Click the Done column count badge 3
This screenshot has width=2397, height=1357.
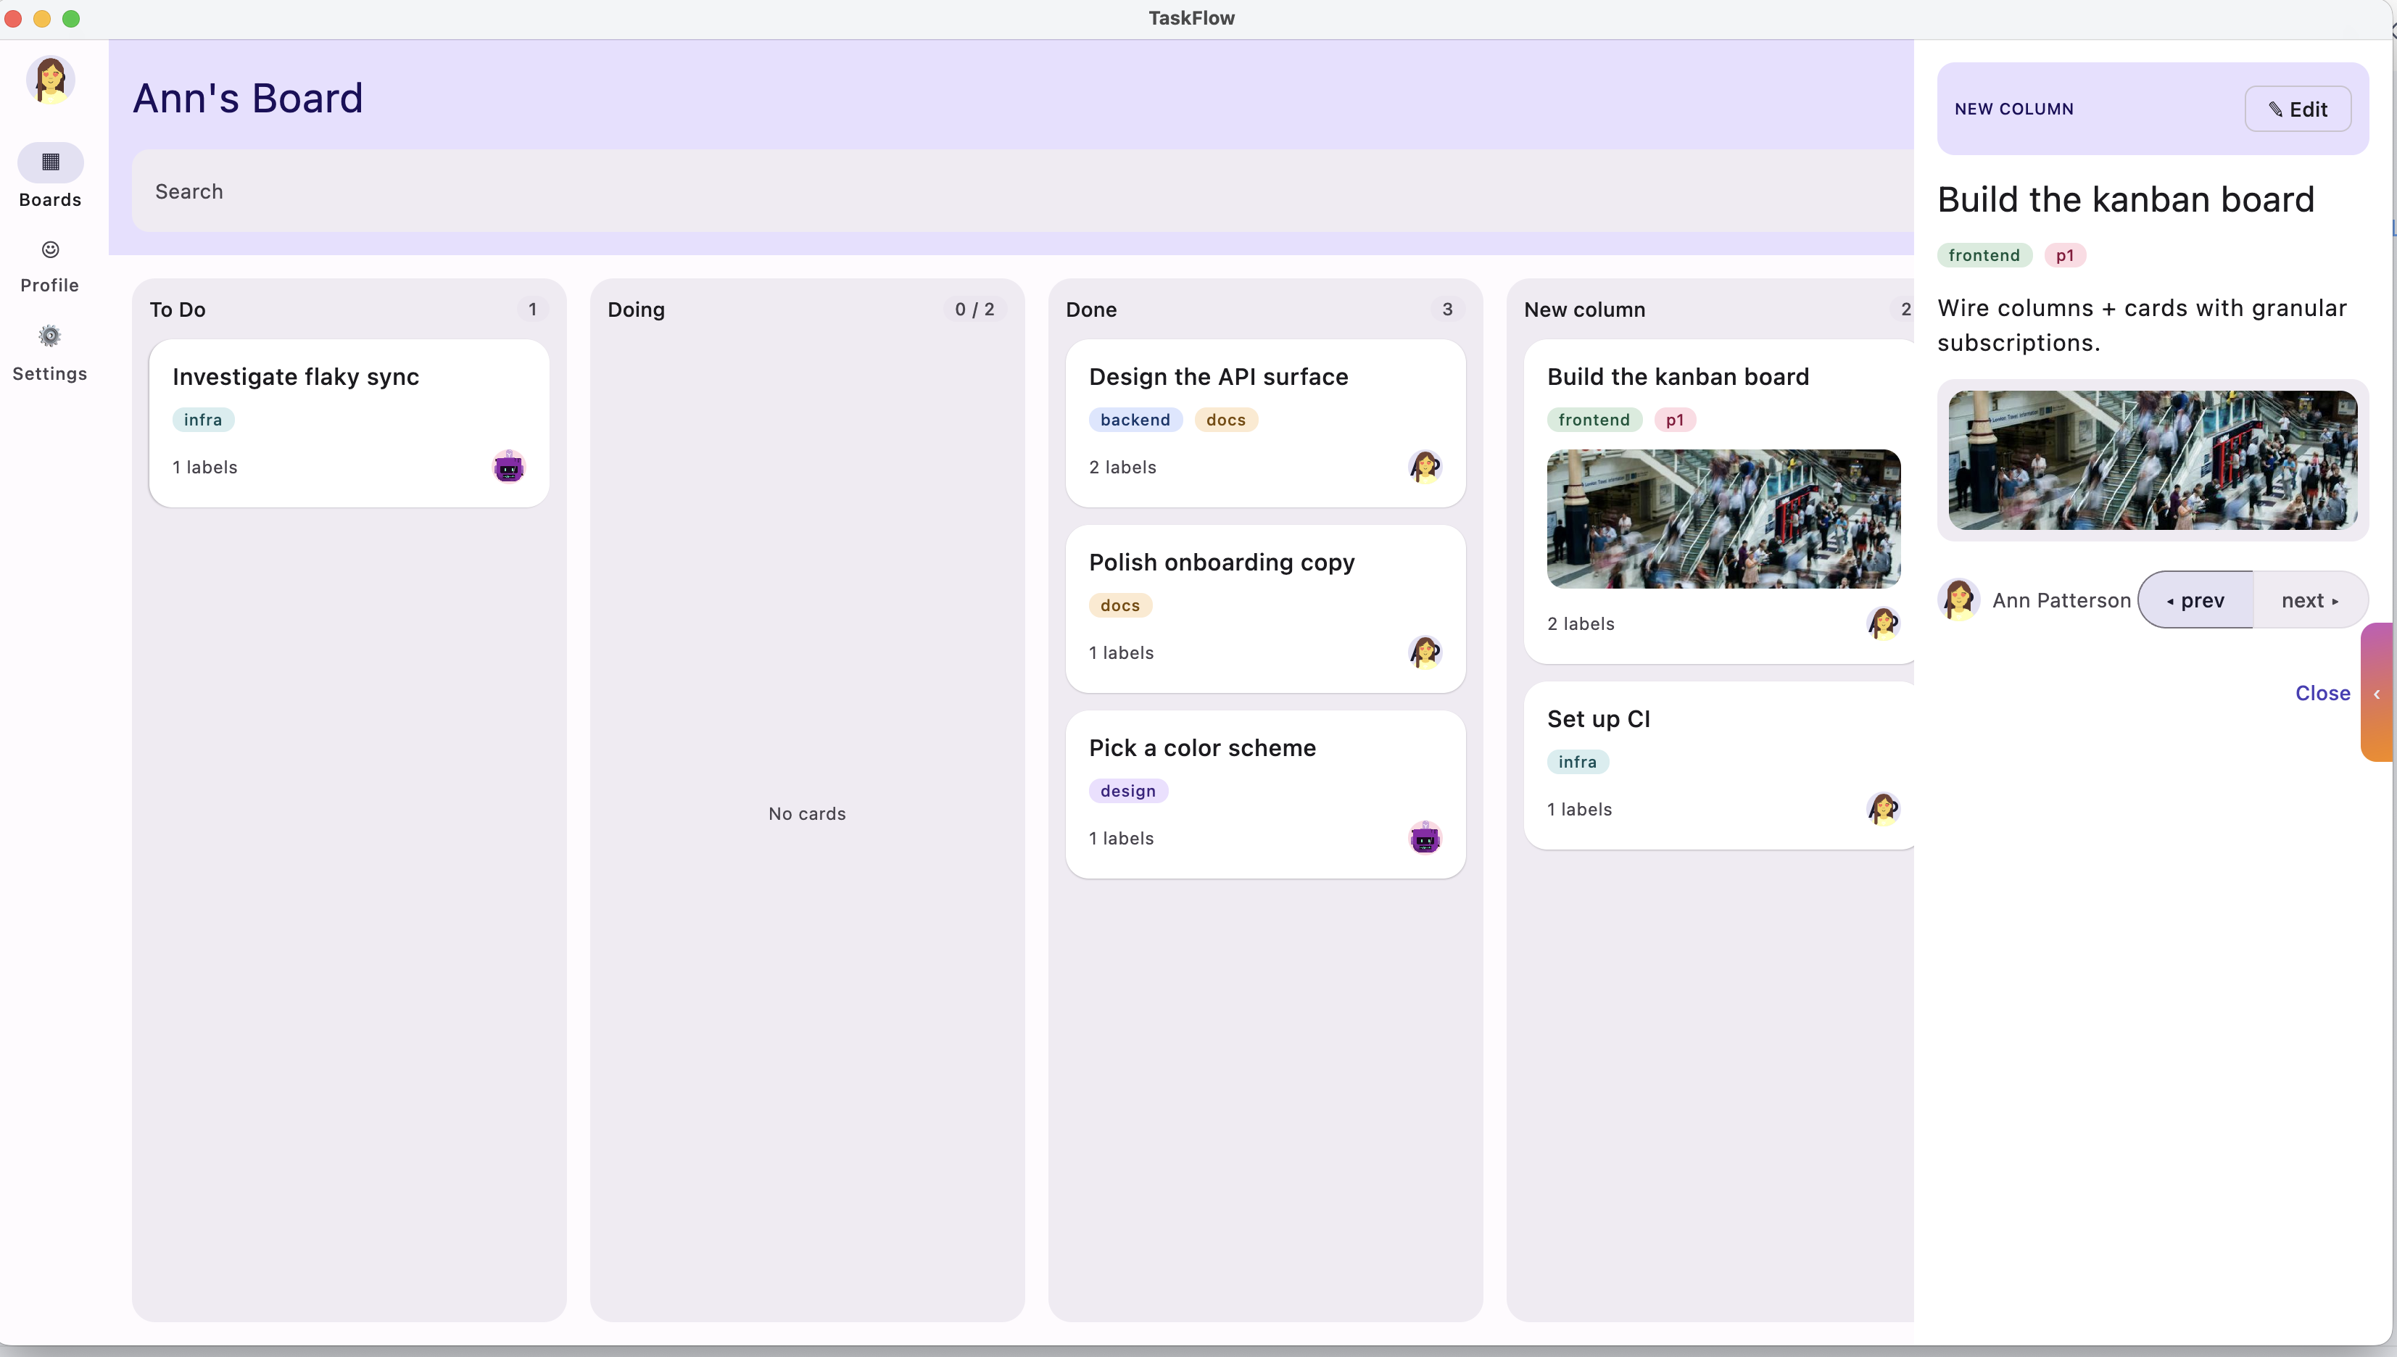(x=1447, y=310)
